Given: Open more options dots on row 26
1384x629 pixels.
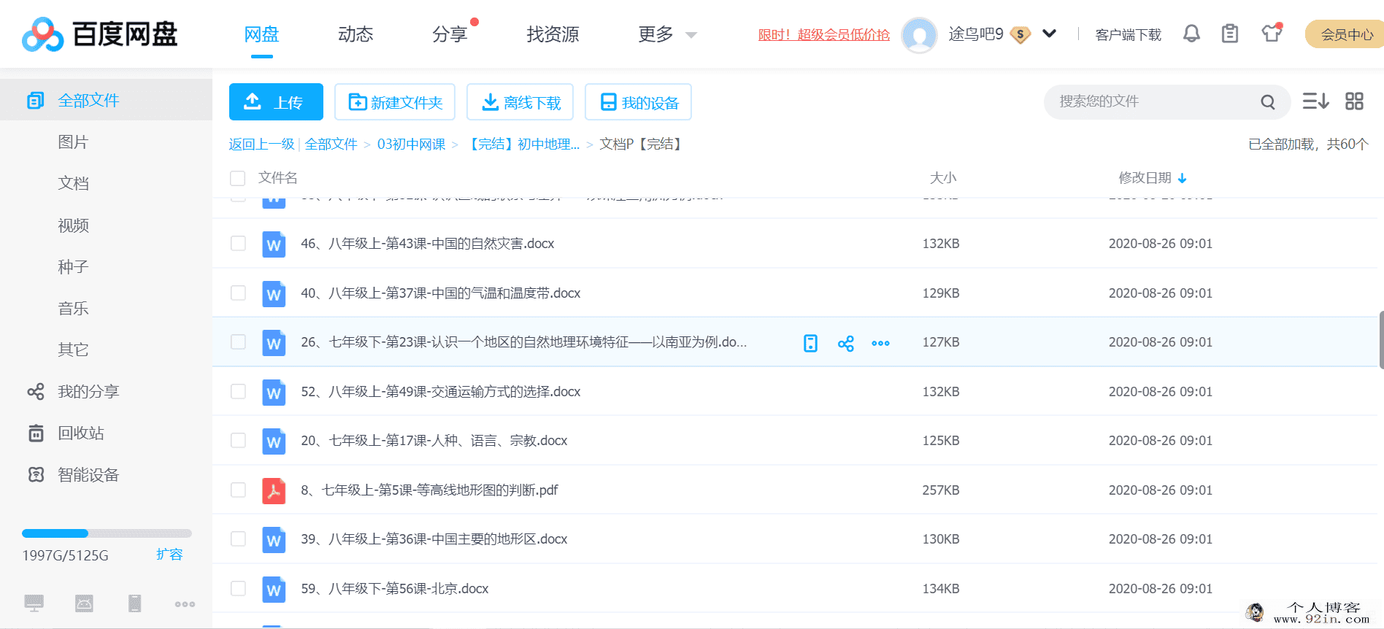Looking at the screenshot, I should point(880,343).
